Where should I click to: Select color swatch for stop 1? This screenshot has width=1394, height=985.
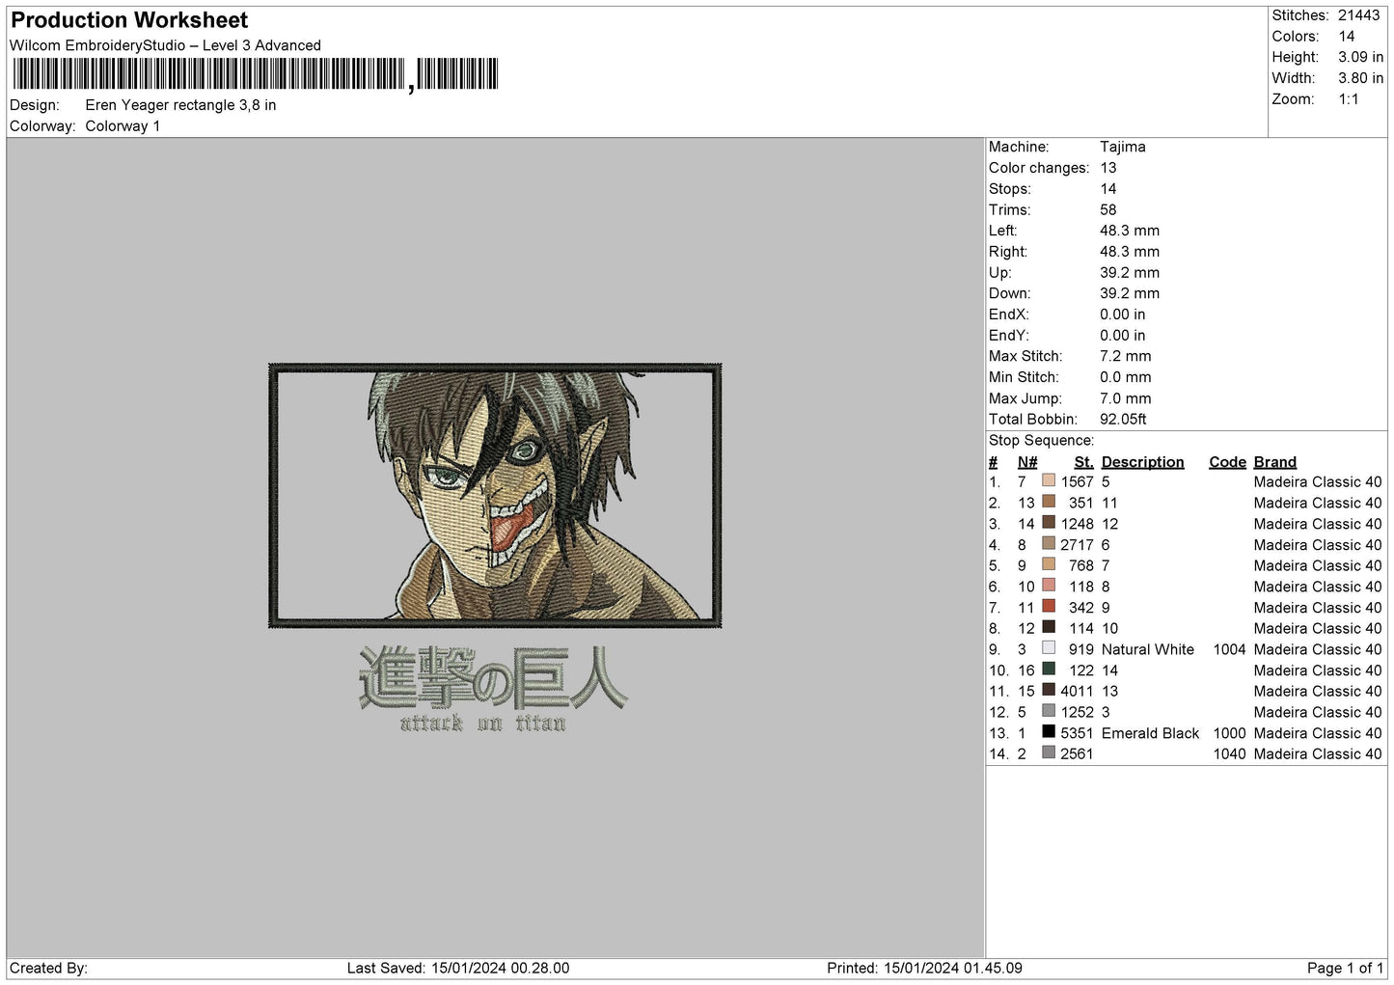pos(1049,480)
